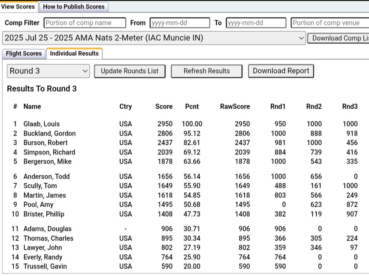
Task: Click the To date field
Action: coord(255,23)
